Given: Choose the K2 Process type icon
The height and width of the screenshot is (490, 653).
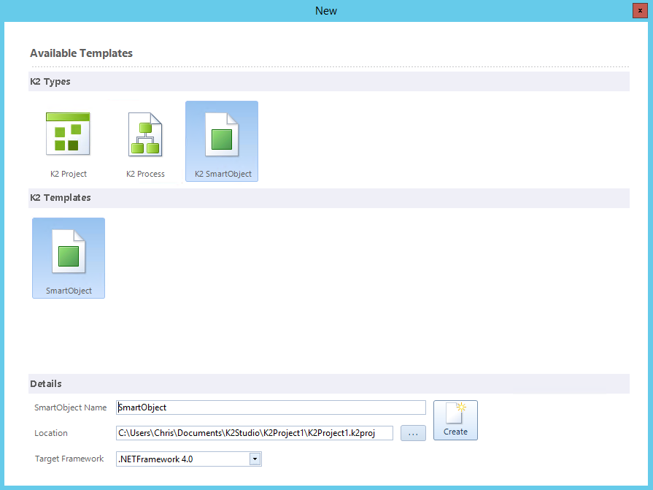Looking at the screenshot, I should coord(145,141).
